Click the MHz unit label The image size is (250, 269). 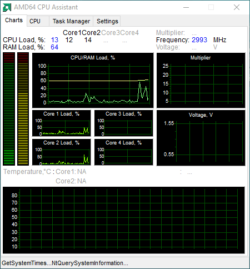click(x=220, y=40)
